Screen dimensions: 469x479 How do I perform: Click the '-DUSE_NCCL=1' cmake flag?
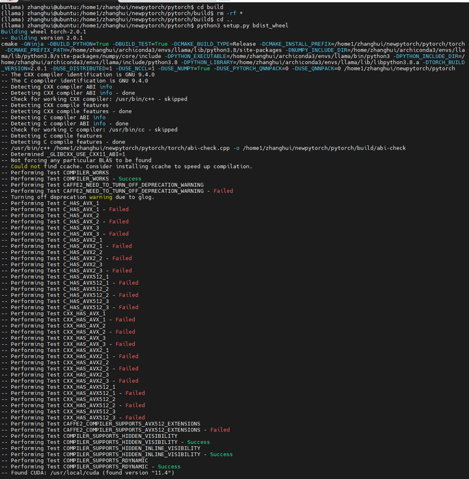tap(135, 68)
